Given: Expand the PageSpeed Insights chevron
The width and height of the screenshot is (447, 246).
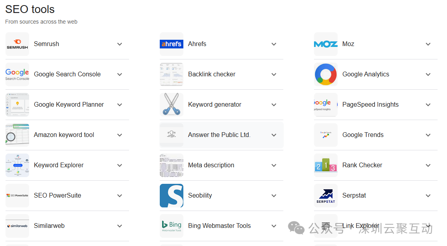Looking at the screenshot, I should tap(428, 105).
